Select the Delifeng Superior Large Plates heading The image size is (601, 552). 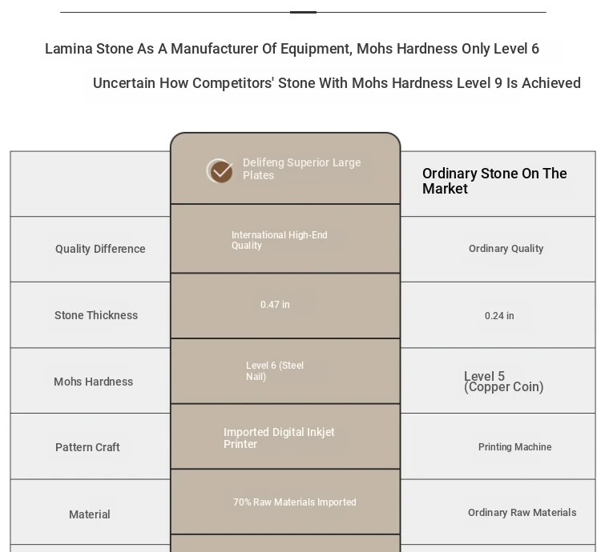[301, 169]
